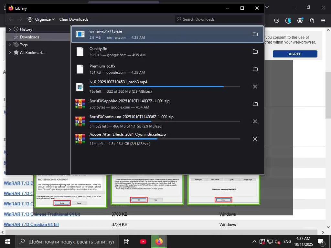Open Task View on the taskbar
The width and height of the screenshot is (331, 248).
coord(127,242)
